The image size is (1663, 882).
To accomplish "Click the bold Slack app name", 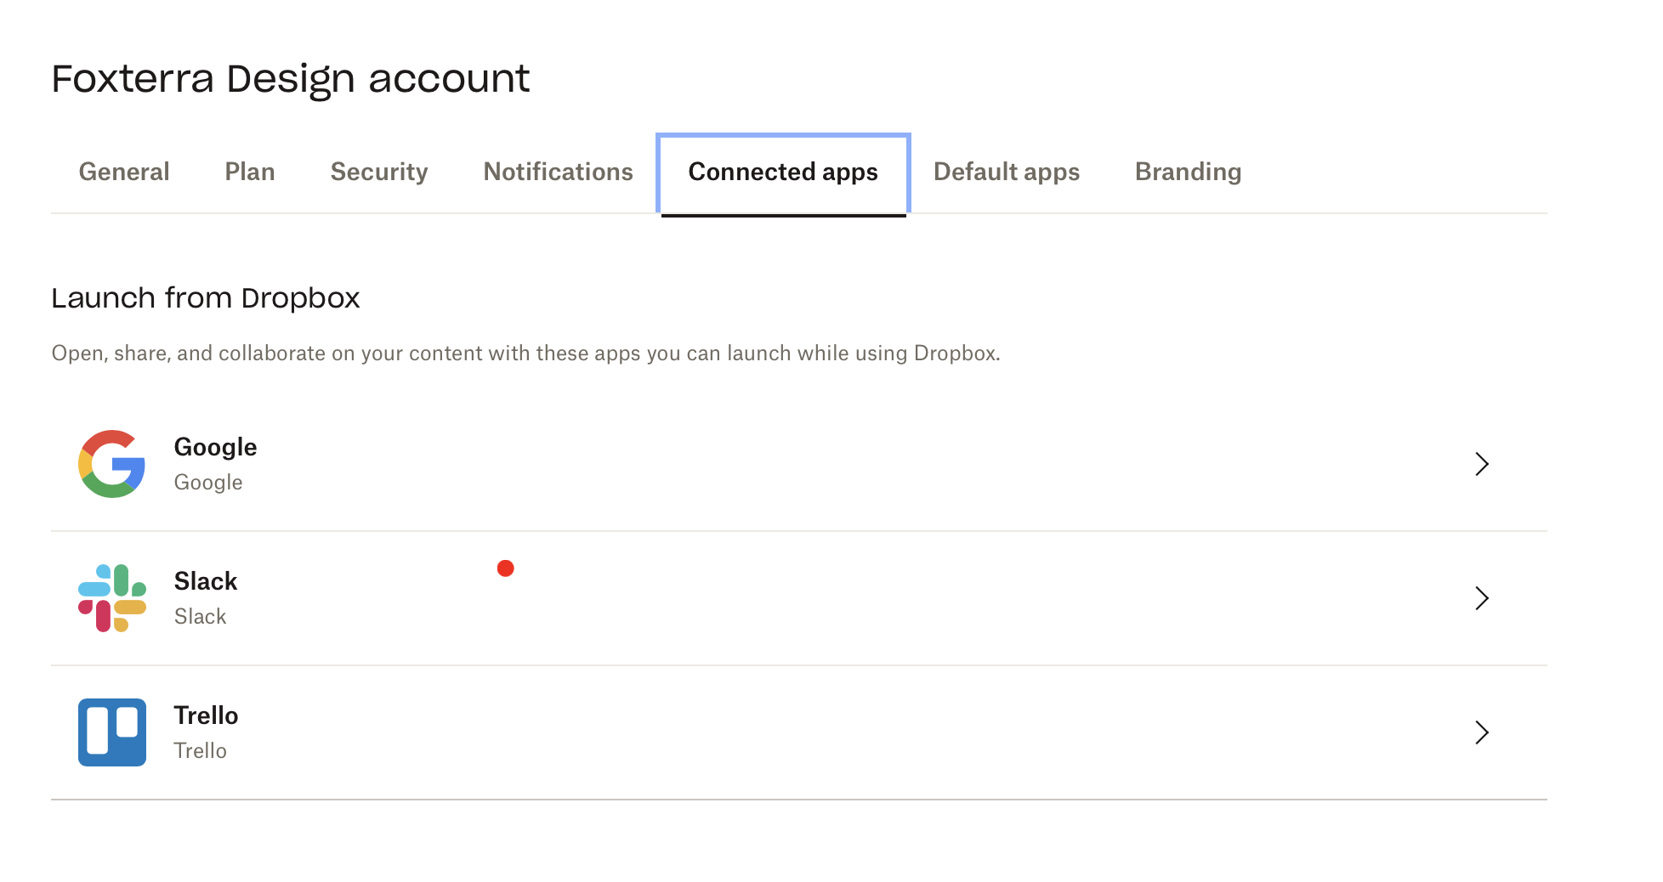I will pos(206,581).
